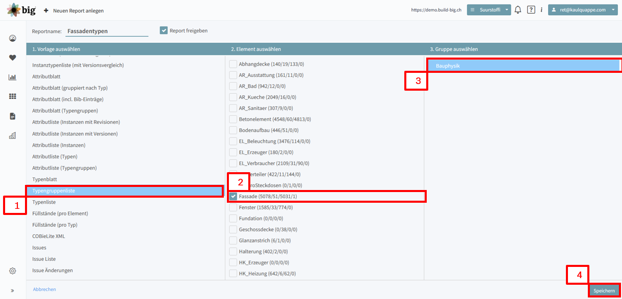Edit the Reportname field Fassadentypen
The image size is (622, 299).
pos(107,31)
